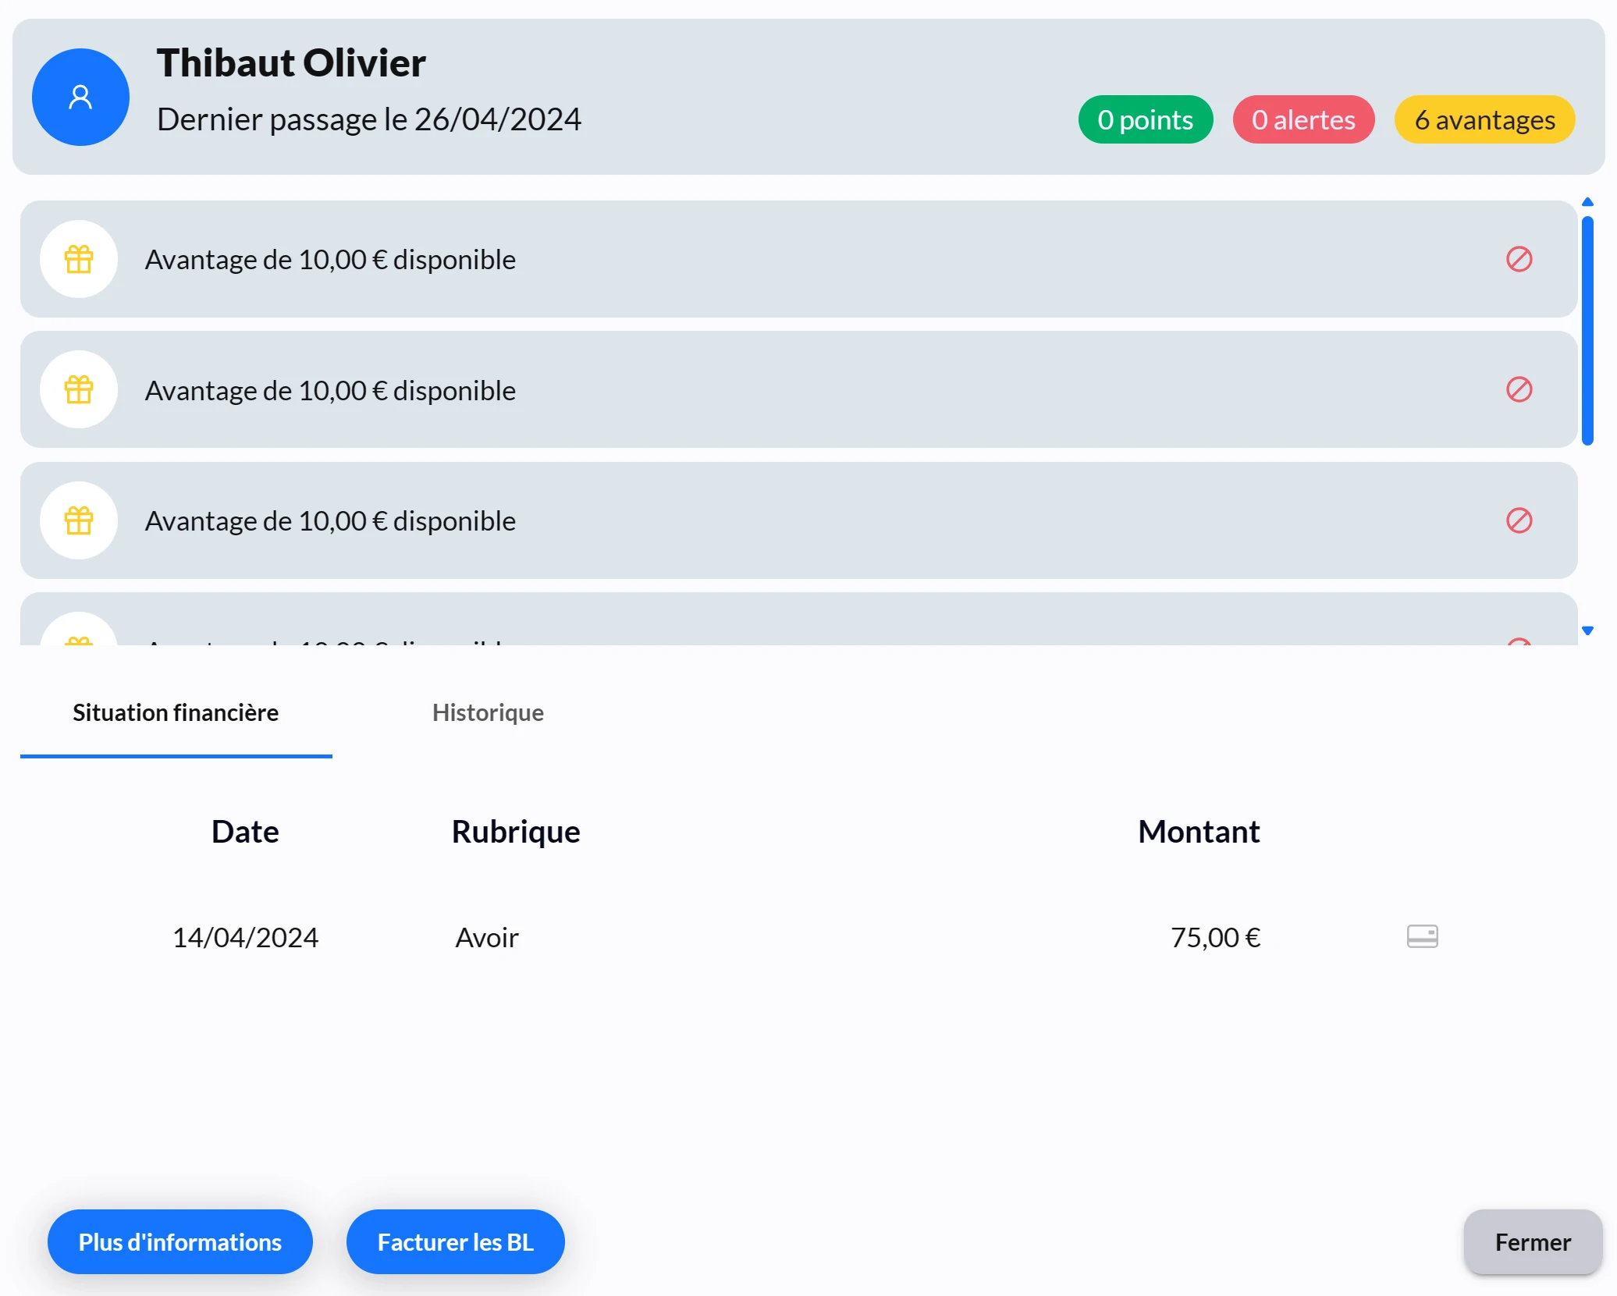The height and width of the screenshot is (1296, 1617).
Task: Switch to the Historique tab
Action: click(x=488, y=713)
